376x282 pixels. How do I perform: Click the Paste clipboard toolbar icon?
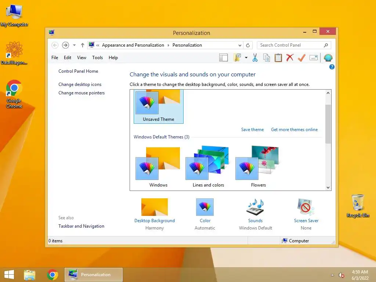(278, 58)
